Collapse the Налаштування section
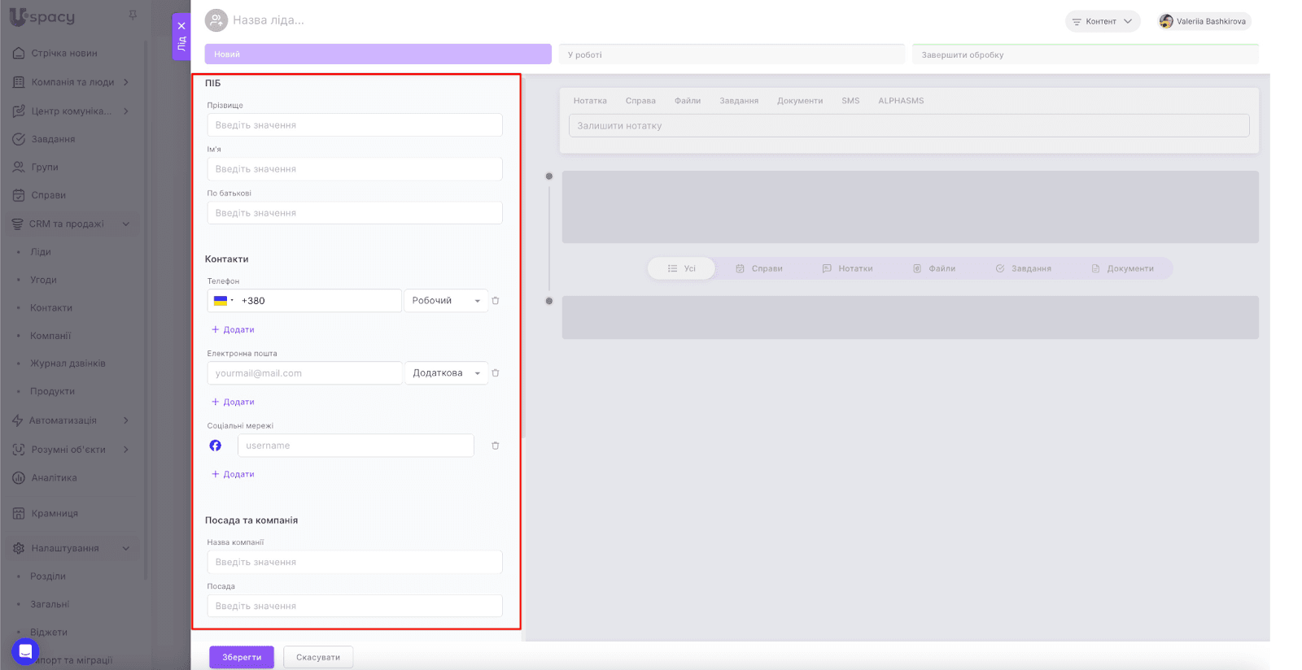The height and width of the screenshot is (670, 1302). [x=126, y=548]
